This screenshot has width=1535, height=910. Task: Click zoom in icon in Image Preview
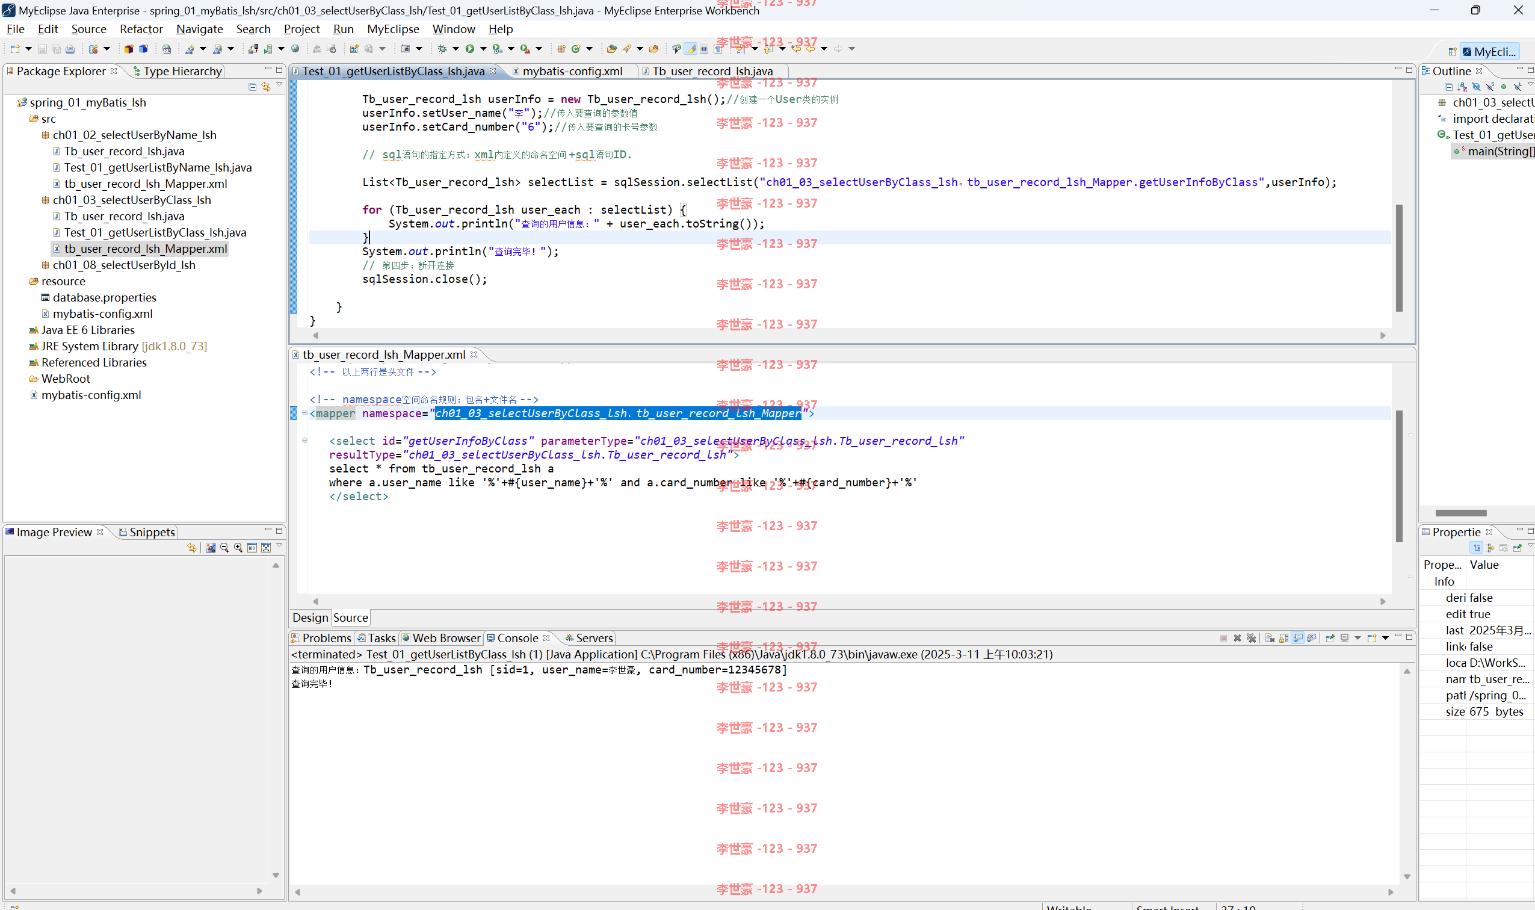point(238,548)
